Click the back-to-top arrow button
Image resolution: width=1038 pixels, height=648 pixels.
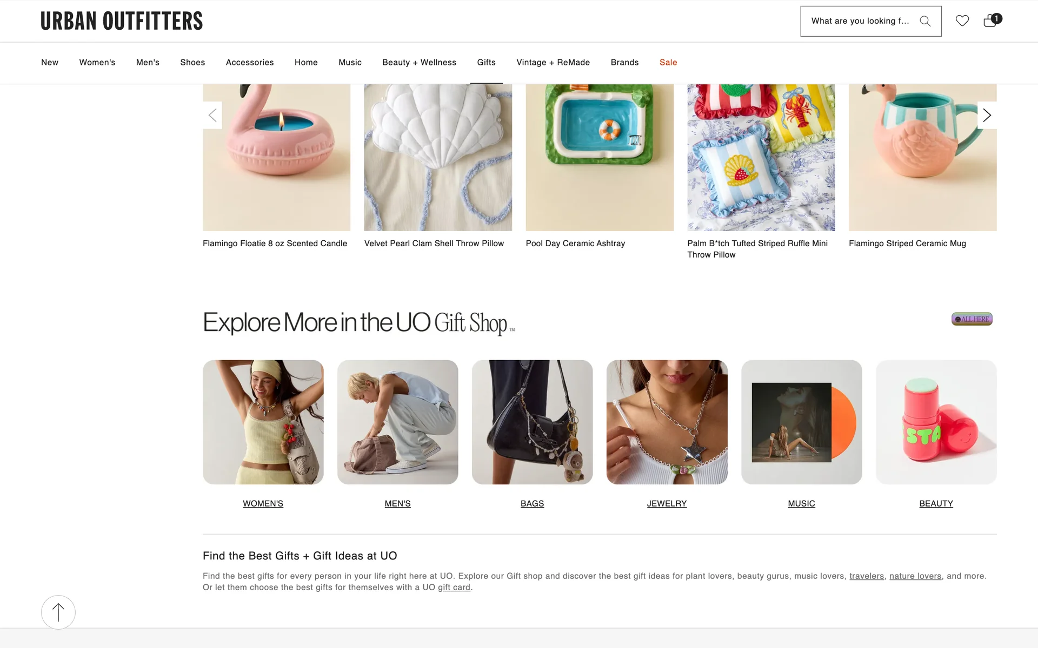coord(58,612)
